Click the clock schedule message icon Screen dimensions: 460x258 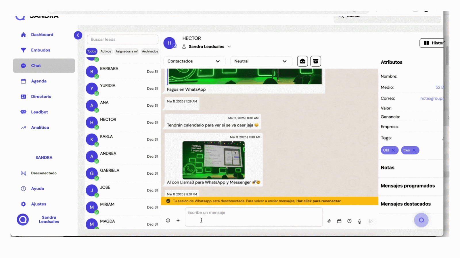(349, 221)
